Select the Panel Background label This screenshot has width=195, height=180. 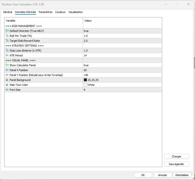pyautogui.click(x=20, y=80)
